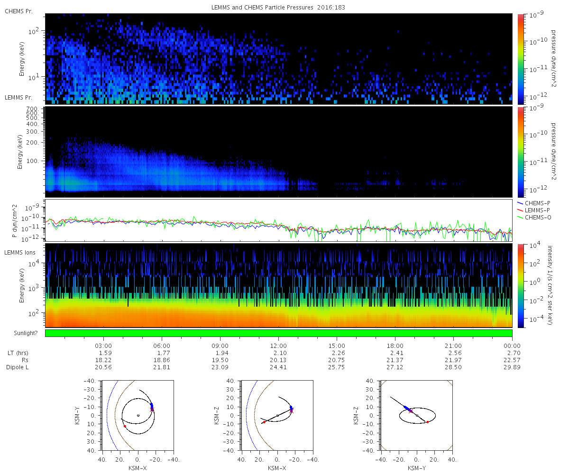Screen dimensions: 569x474
Task: Click the plot title 'LEMMS and CHEMS Particle Pressures 2016:183'
Action: tap(278, 8)
